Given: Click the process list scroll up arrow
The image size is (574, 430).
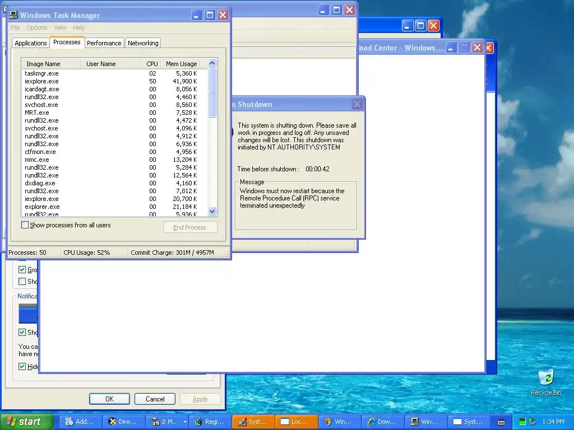Looking at the screenshot, I should [x=212, y=63].
